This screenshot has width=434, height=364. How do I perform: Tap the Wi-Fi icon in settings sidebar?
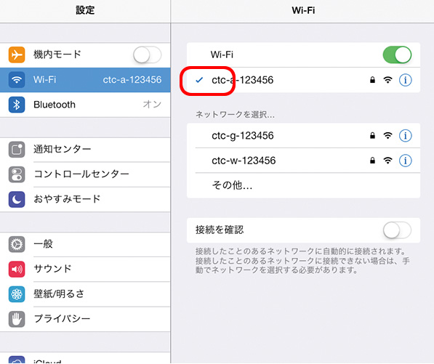tap(17, 80)
